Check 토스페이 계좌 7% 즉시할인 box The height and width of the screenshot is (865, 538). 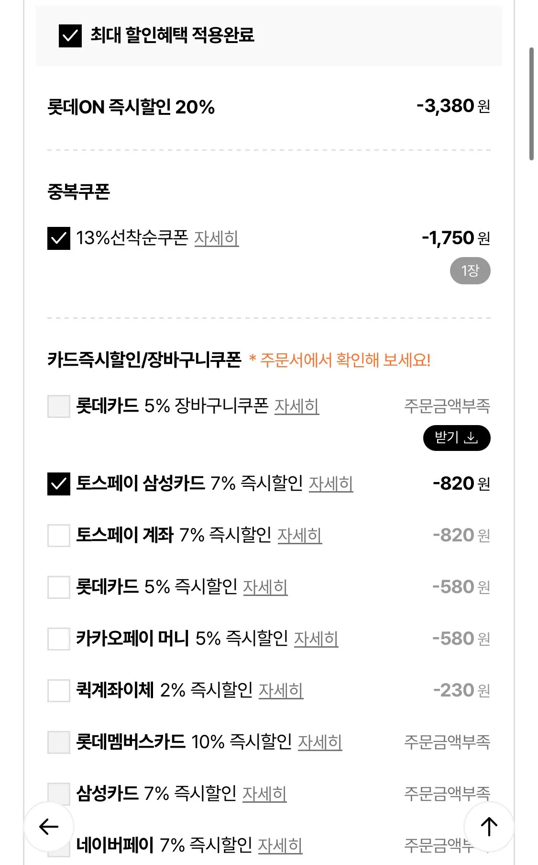coord(59,535)
